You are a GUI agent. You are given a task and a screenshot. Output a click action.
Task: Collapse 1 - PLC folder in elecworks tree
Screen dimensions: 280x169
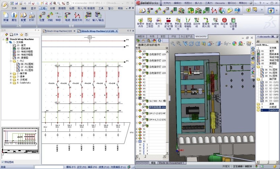click(x=11, y=61)
